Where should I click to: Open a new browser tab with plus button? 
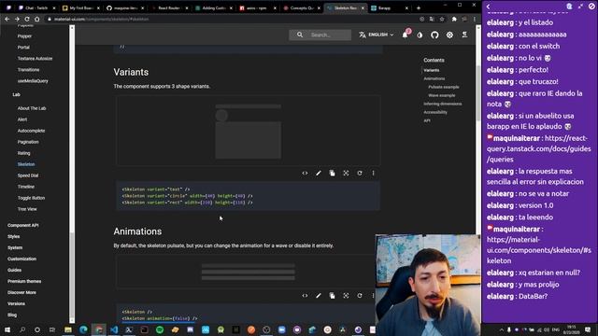[419, 7]
